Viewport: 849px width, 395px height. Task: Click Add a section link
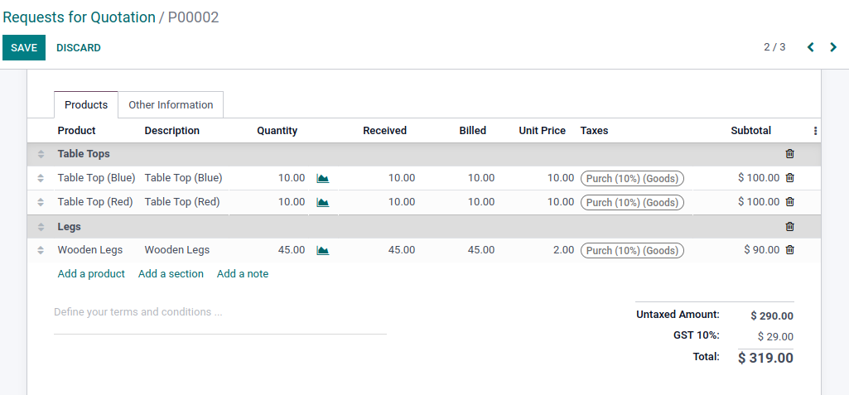pyautogui.click(x=171, y=274)
